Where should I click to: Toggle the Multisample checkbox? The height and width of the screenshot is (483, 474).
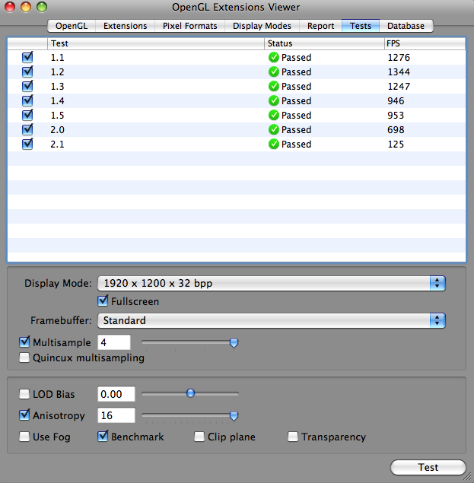pyautogui.click(x=24, y=342)
